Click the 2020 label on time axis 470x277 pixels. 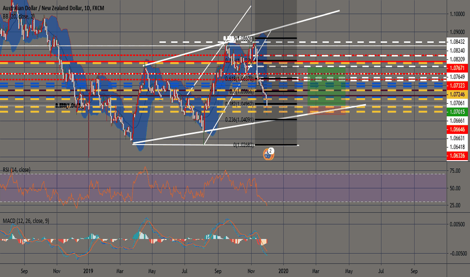(283, 270)
